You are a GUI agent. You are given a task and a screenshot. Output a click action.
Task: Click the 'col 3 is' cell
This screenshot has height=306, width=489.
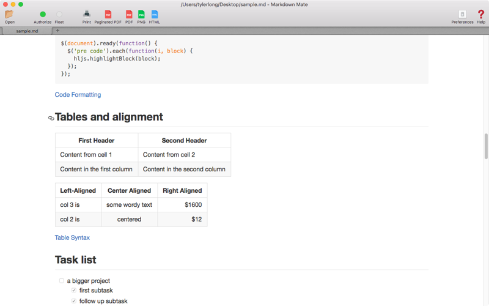point(78,205)
